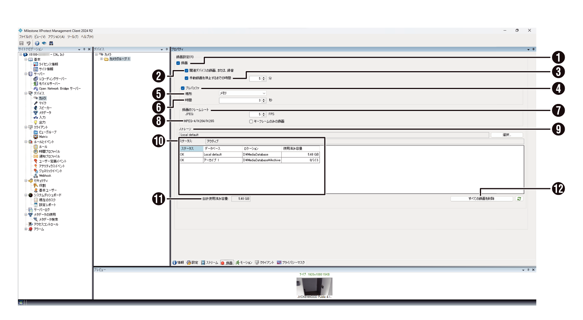Enable キーフレームのみの録画 checkbox
The width and height of the screenshot is (583, 320).
click(x=251, y=122)
